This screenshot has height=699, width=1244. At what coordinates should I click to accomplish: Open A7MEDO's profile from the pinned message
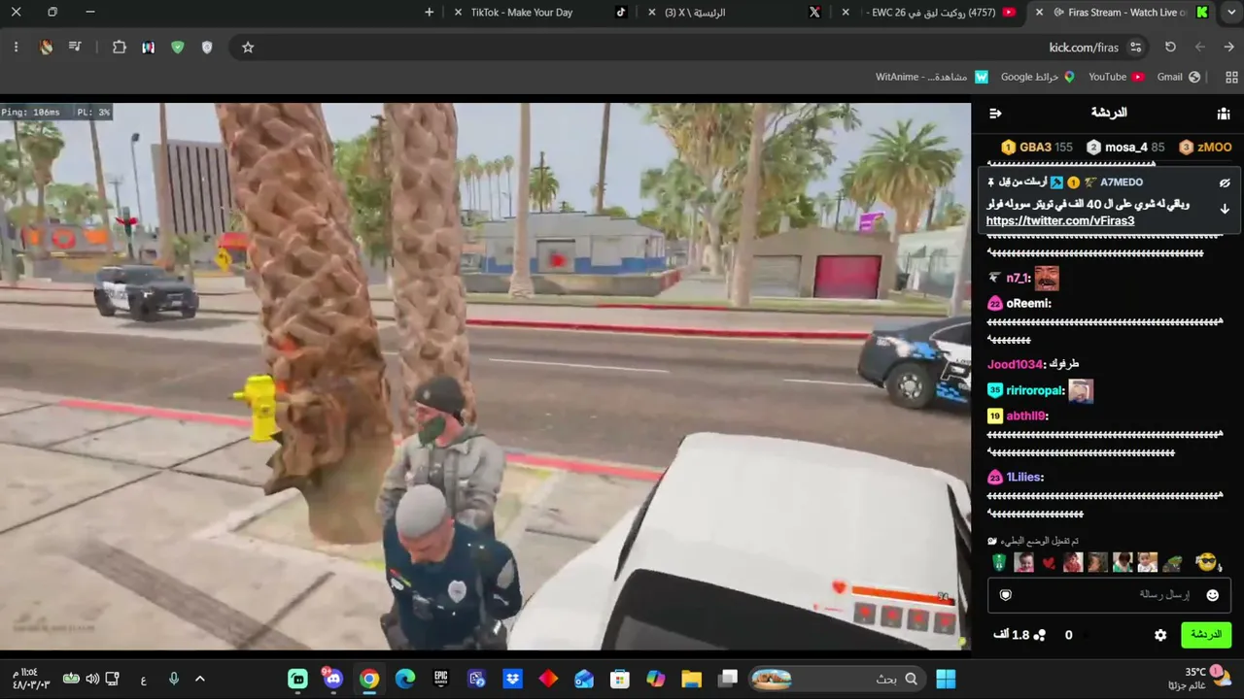tap(1122, 183)
